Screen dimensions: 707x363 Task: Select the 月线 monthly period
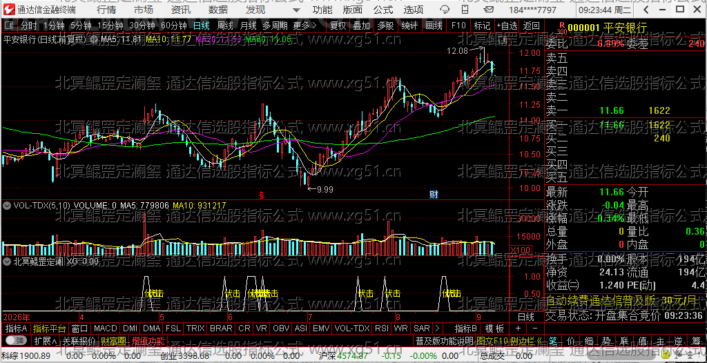249,26
